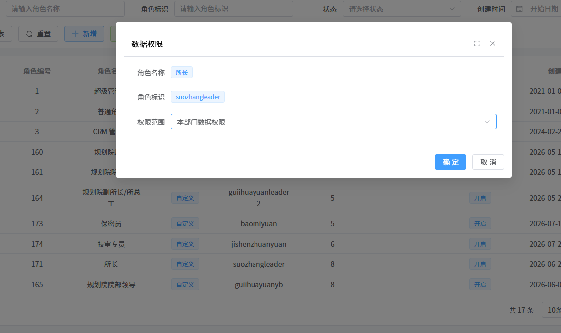Toggle fullscreen for the 数据权限 dialog

coord(477,43)
